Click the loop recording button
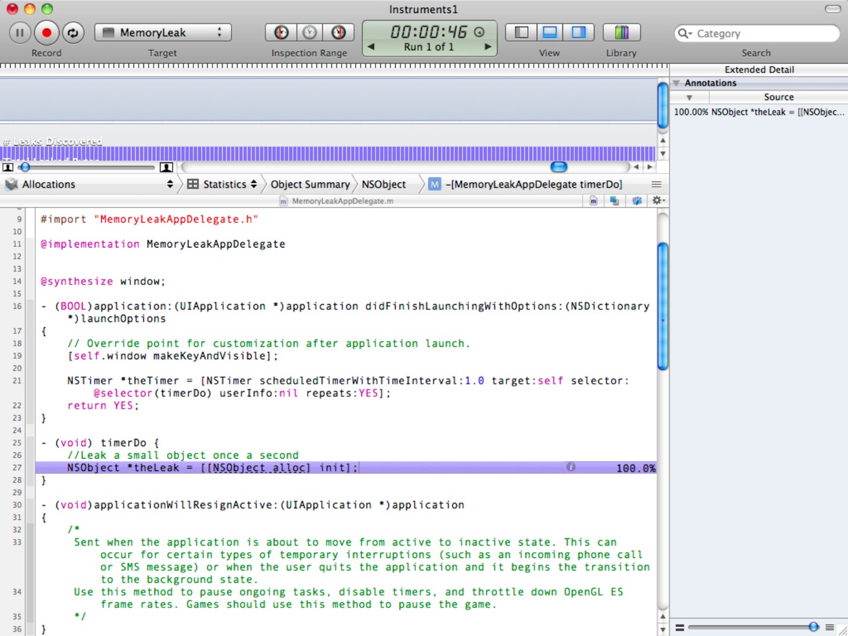Screen dimensions: 848x636 point(73,33)
